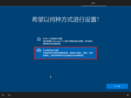Click the volume speaker icon
Screen dimensions: 131x98
click(x=128, y=95)
